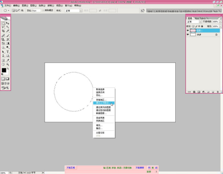The height and width of the screenshot is (174, 223).
Task: Create new fill or adjustment layer
Action: pyautogui.click(x=204, y=92)
